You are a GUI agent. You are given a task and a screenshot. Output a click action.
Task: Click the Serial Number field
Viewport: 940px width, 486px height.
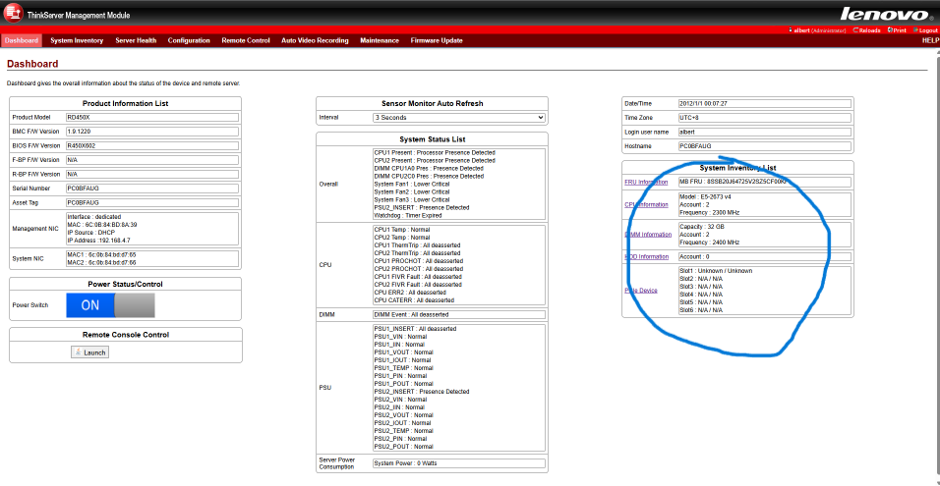(152, 189)
